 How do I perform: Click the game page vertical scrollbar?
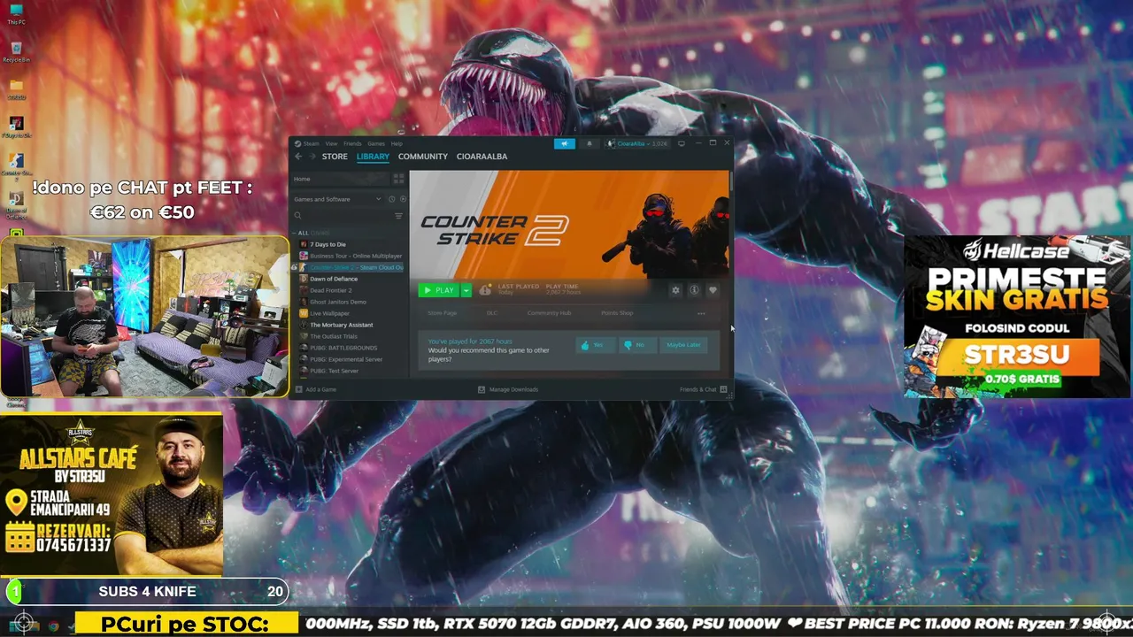(731, 180)
